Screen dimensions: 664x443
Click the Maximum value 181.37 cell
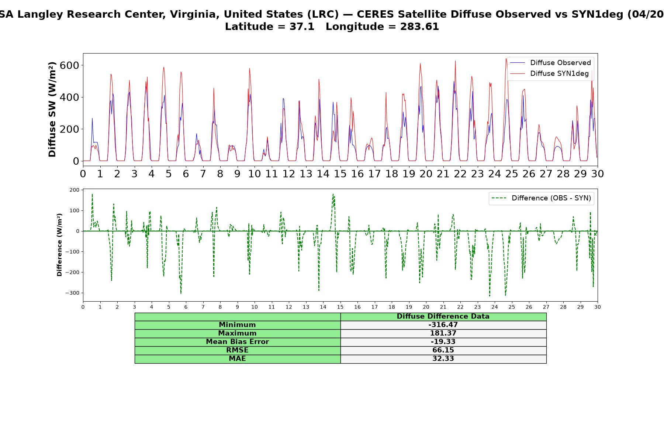tap(443, 333)
